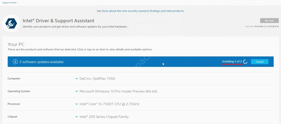
Task: Select the Intel 200 Series Chipset Family entry
Action: [104, 117]
